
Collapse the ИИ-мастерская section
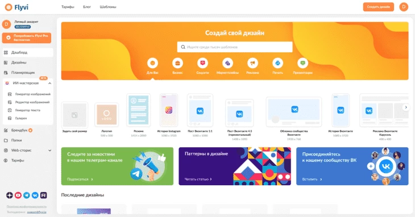(49, 83)
